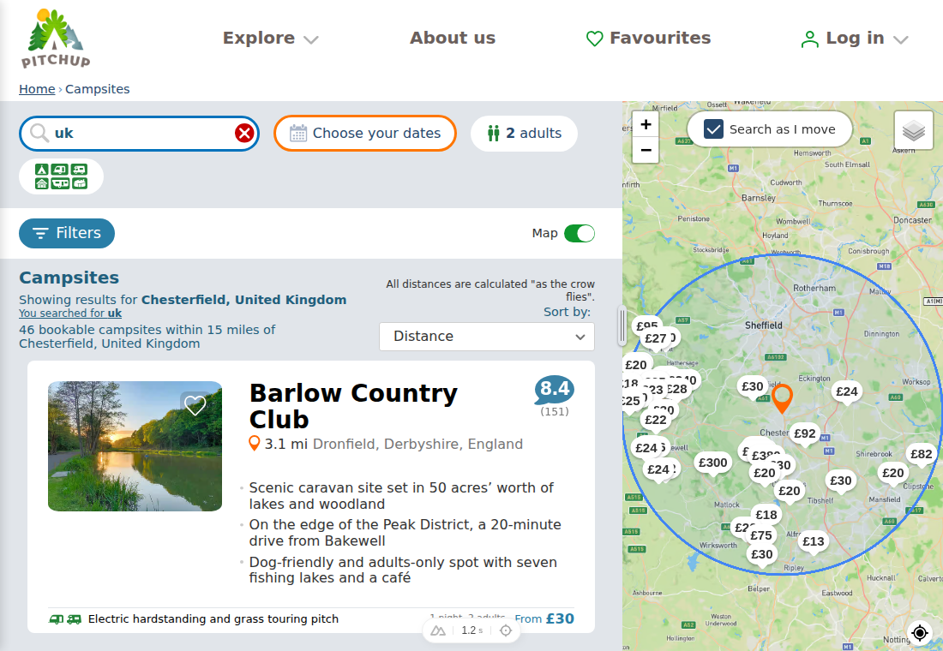
Task: Click the orange Chesterfield location pin
Action: tap(782, 398)
